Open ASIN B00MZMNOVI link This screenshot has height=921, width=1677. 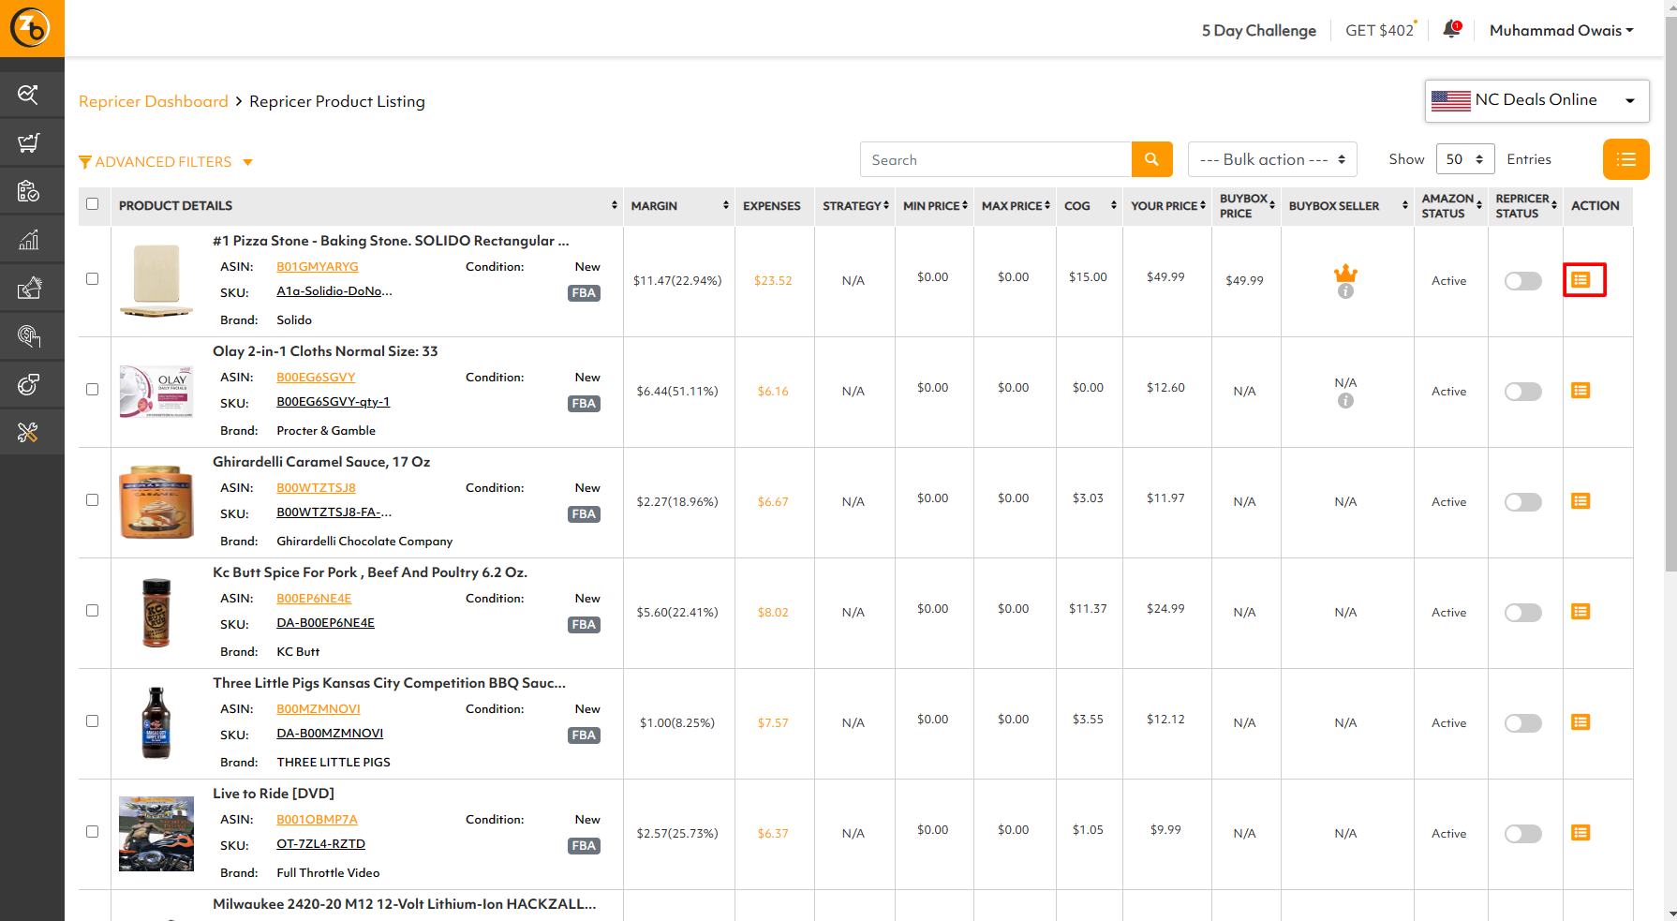click(x=319, y=709)
